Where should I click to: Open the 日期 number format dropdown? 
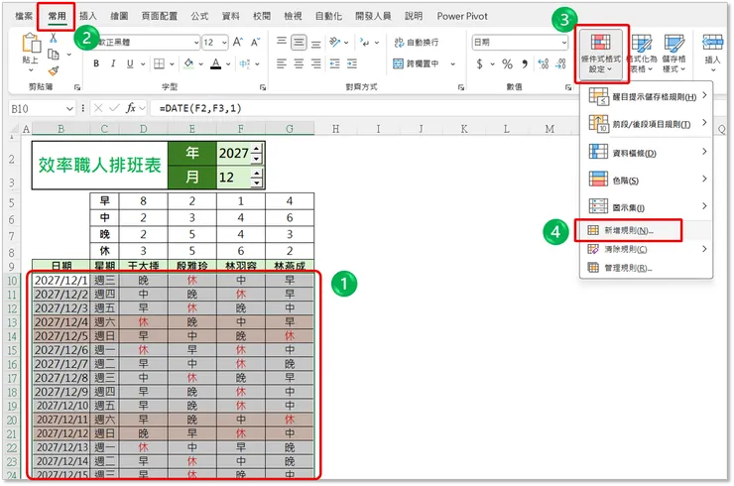pos(563,42)
